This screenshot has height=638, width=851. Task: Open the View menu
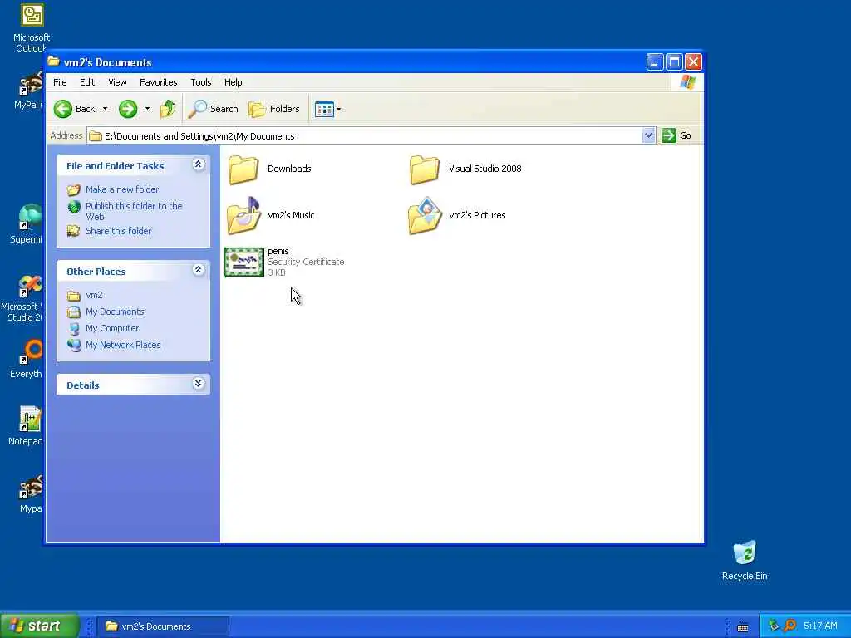click(117, 82)
